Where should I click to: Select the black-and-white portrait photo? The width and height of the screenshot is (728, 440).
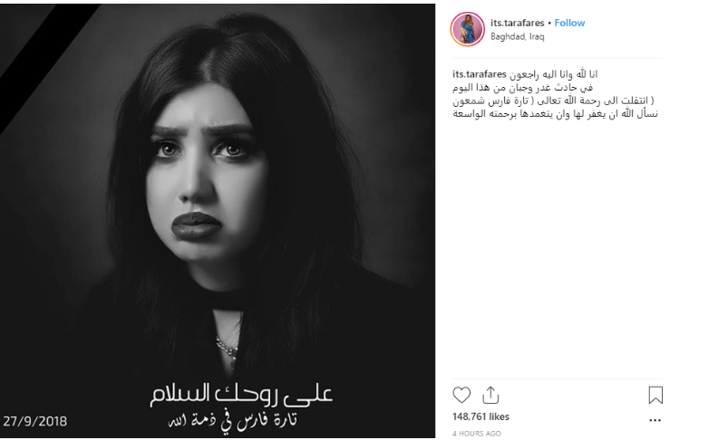[x=218, y=221]
